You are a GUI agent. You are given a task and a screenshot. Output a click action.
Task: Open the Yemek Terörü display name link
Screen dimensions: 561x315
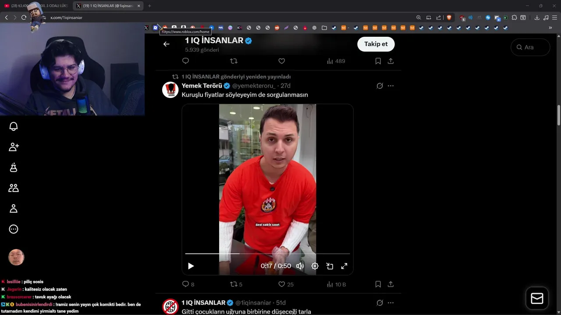point(202,86)
